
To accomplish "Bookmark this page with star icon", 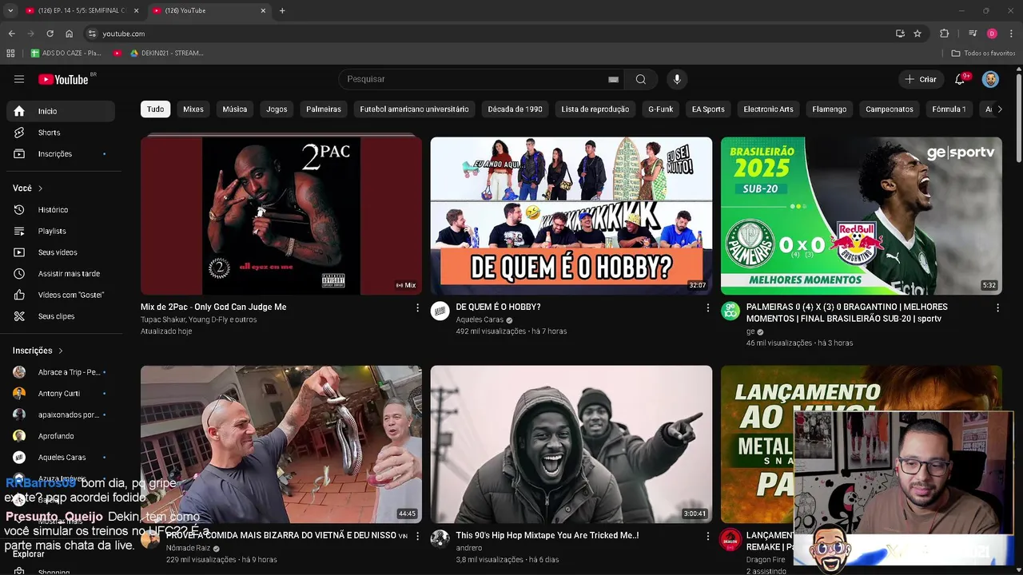I will pyautogui.click(x=918, y=34).
